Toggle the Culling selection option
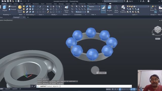Screen dimensions: 162x91 103,9
